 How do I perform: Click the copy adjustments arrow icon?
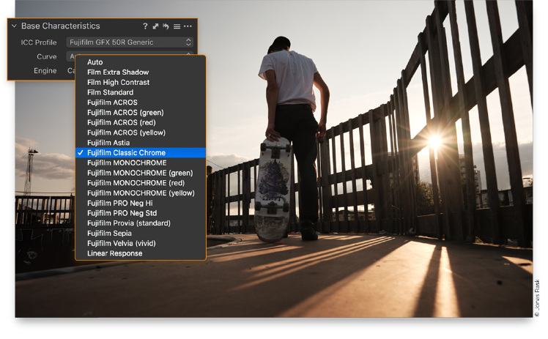tap(155, 26)
